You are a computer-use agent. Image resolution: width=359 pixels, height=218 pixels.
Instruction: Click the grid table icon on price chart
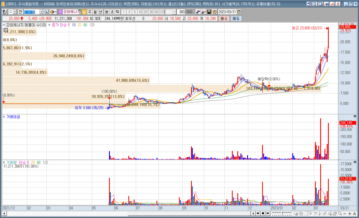pos(5,30)
